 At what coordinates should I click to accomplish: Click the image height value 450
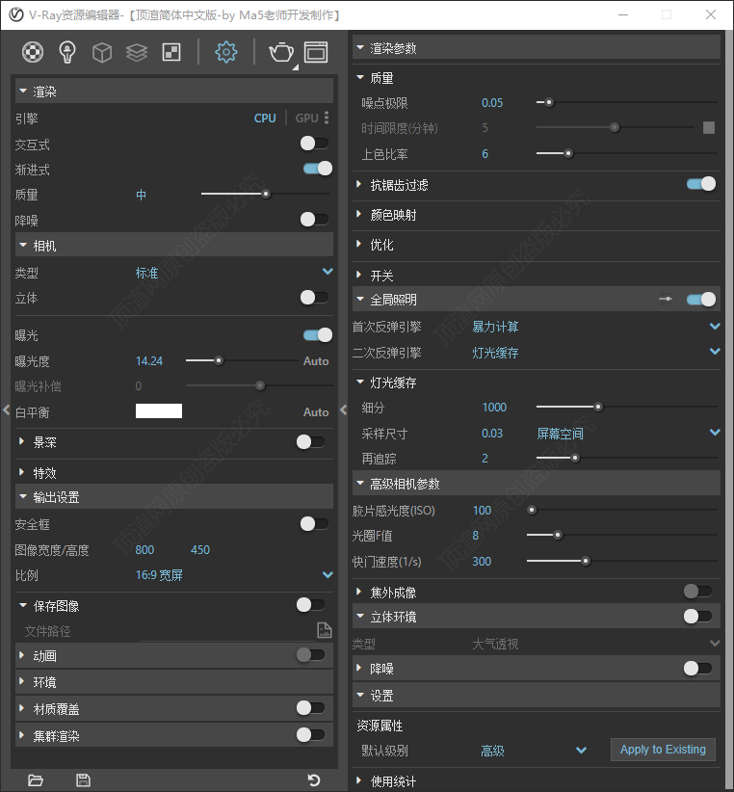[200, 549]
